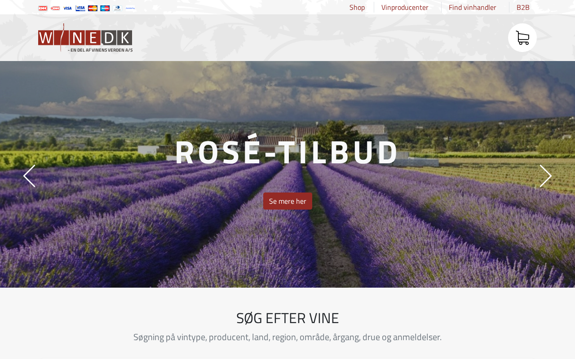Go to previous slide with left arrow
Screen dimensions: 575x359
(29, 176)
